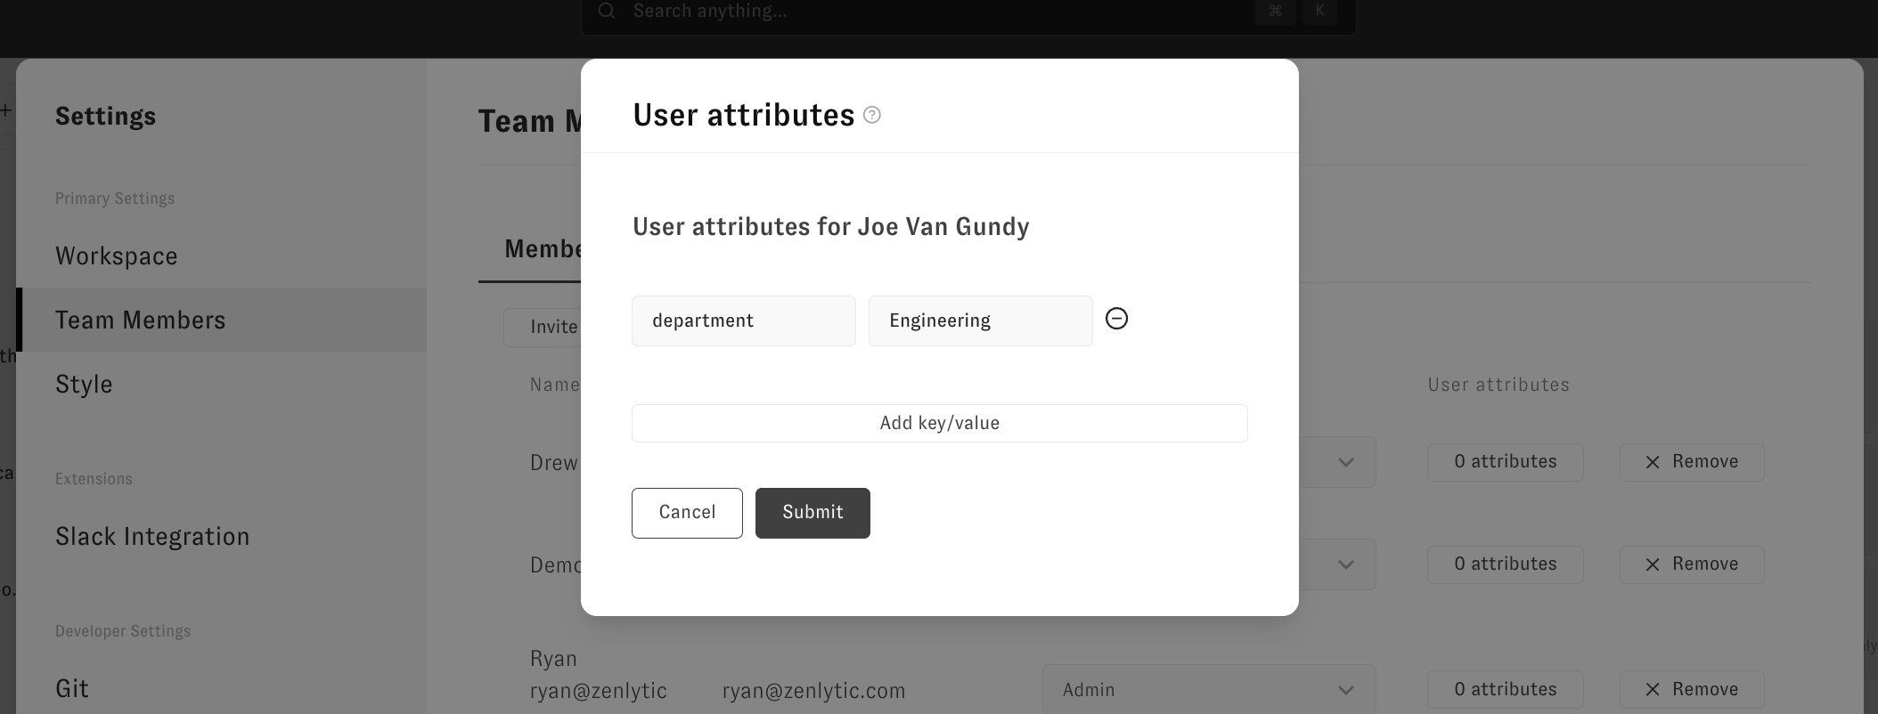Screen dimensions: 1878x714
Task: Click the Primary Settings section label
Action: [115, 199]
